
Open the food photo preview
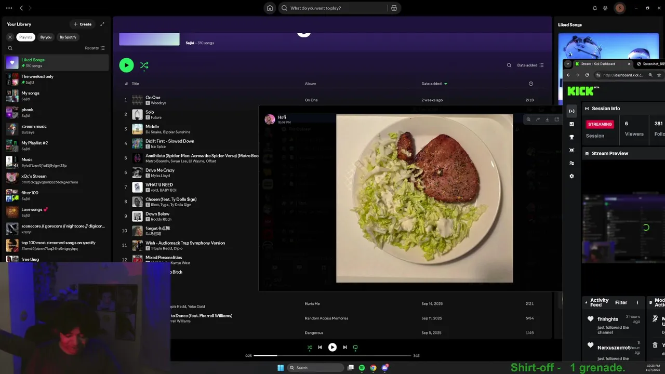coord(424,198)
